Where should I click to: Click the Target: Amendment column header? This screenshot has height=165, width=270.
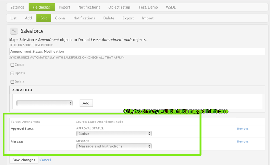(x=25, y=122)
